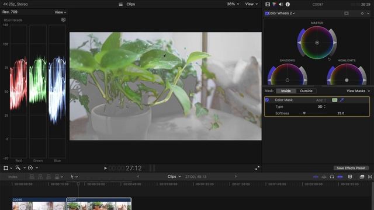
Task: Open the viewer View dropdown
Action: pyautogui.click(x=251, y=4)
